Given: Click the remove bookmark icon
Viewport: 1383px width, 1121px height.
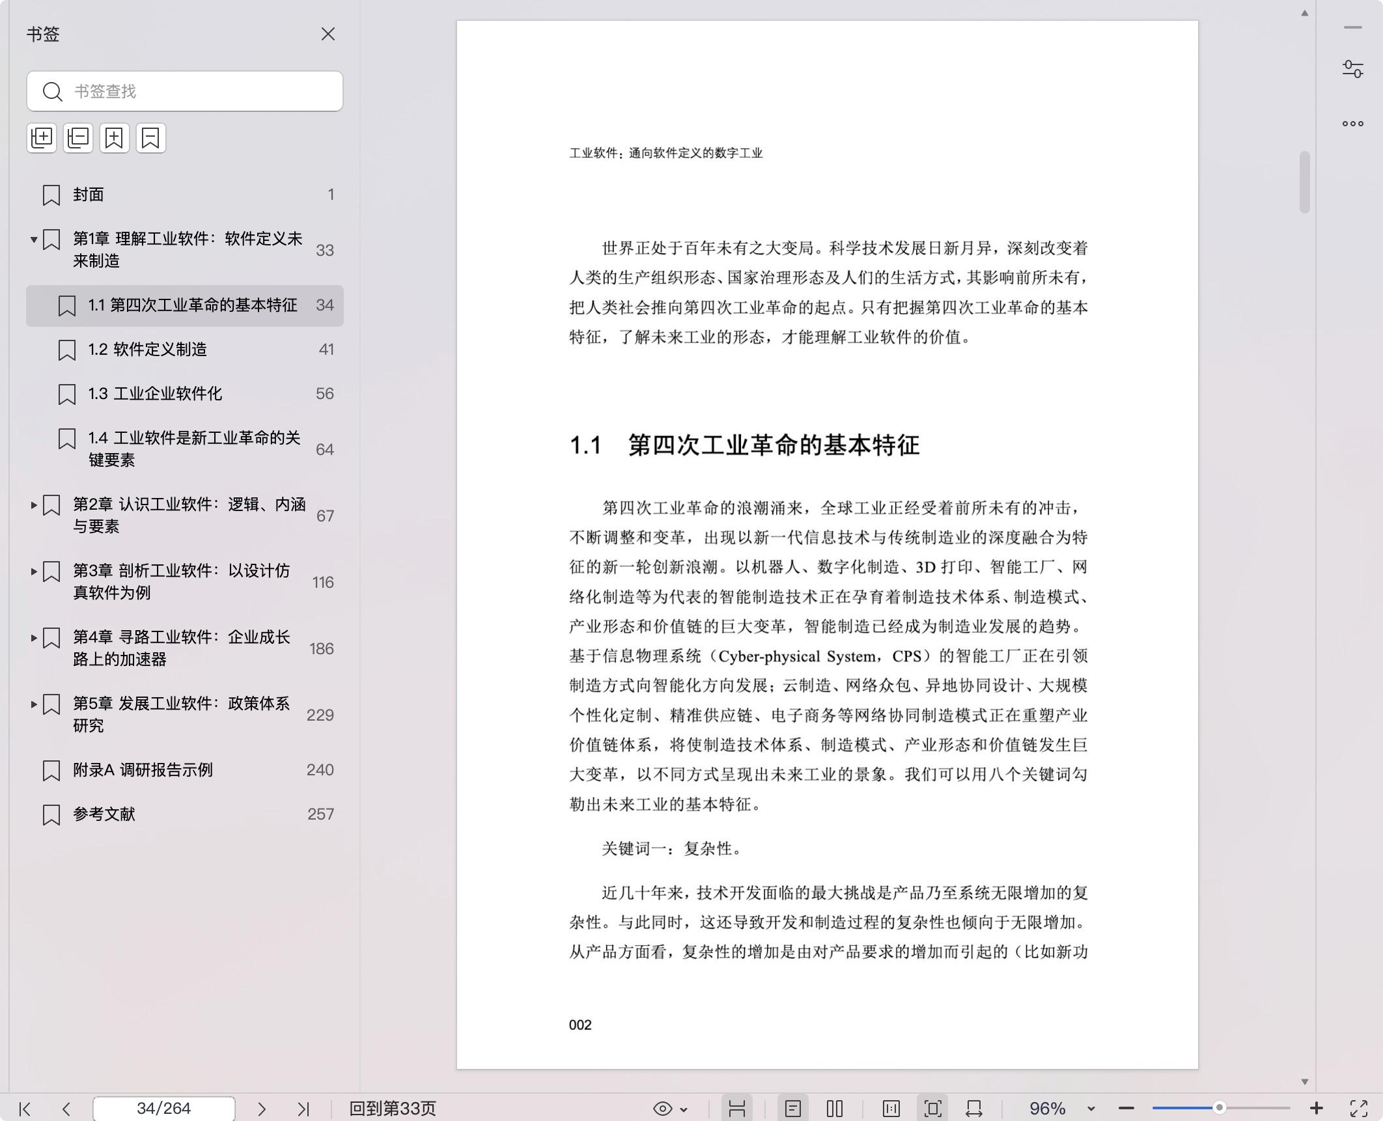Looking at the screenshot, I should [x=151, y=138].
